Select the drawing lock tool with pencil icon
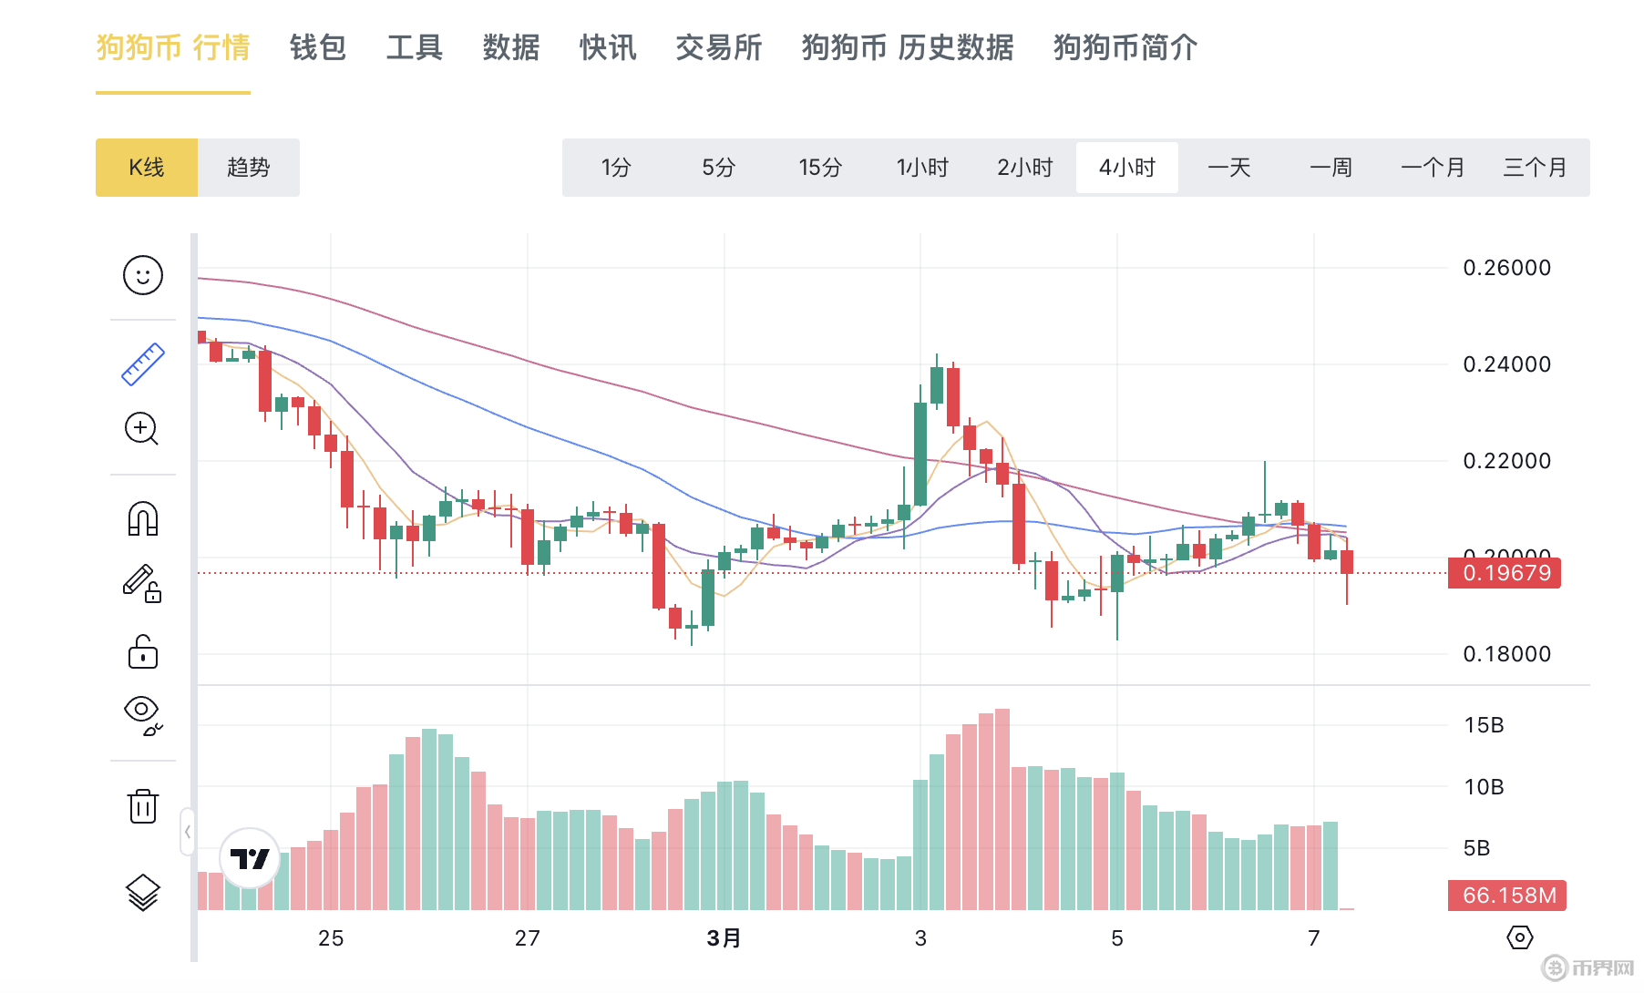Viewport: 1644px width, 993px height. 142,586
